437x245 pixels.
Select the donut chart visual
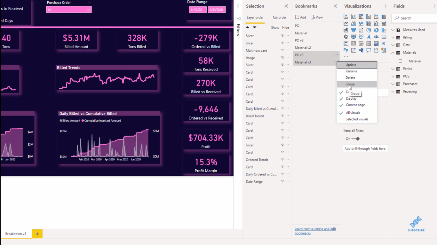point(376,30)
